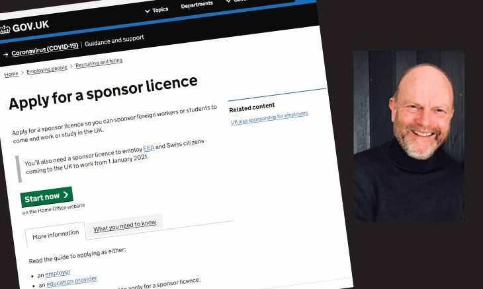Click the arrow icon beside Coronavirus (COVID-19)
The image size is (483, 289).
click(x=5, y=54)
